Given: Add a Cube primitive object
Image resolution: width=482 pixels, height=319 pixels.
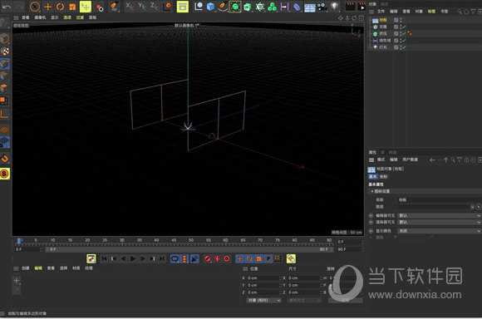Looking at the screenshot, I should click(x=210, y=7).
